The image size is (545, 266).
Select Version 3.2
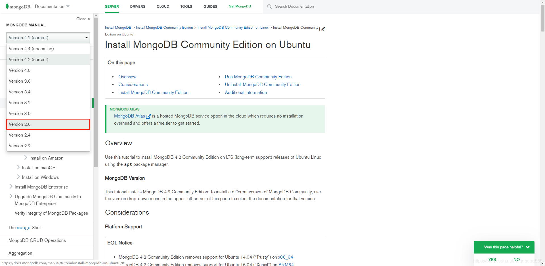pos(48,103)
